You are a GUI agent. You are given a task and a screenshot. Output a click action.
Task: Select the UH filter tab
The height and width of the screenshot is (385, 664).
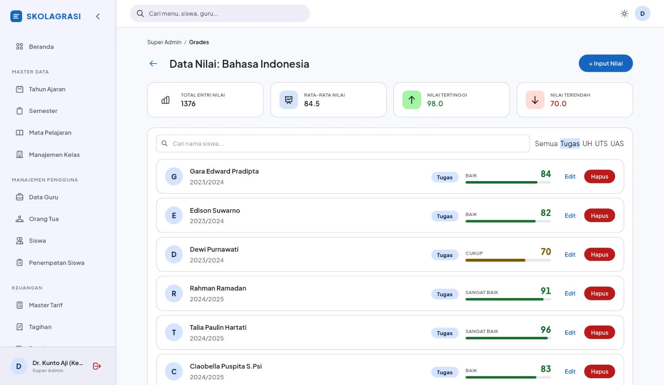pyautogui.click(x=587, y=144)
